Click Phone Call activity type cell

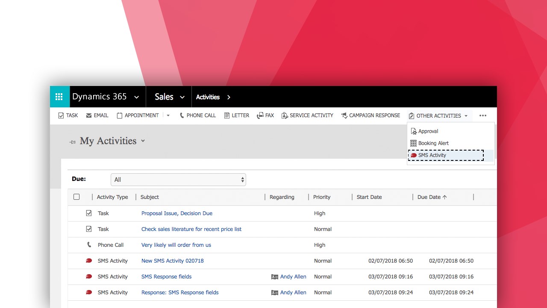point(111,245)
